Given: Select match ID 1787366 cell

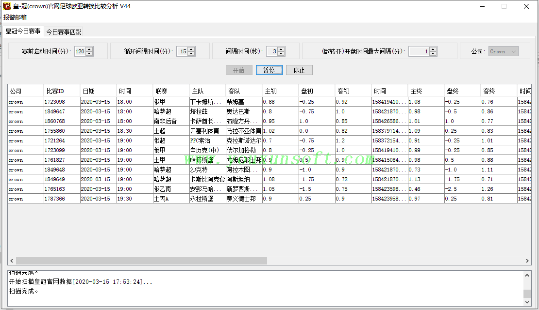Looking at the screenshot, I should point(62,199).
